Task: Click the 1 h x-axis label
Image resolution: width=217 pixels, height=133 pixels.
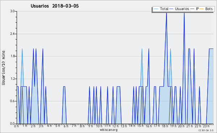Action: 25,126
